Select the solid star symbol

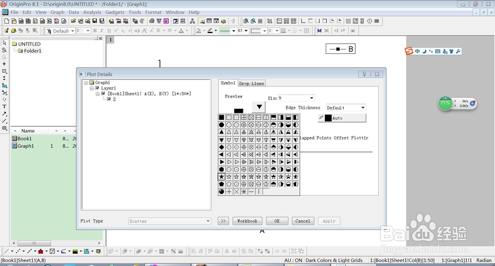pos(221,177)
